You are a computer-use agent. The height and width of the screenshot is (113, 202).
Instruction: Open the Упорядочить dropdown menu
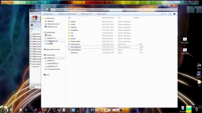49,14
